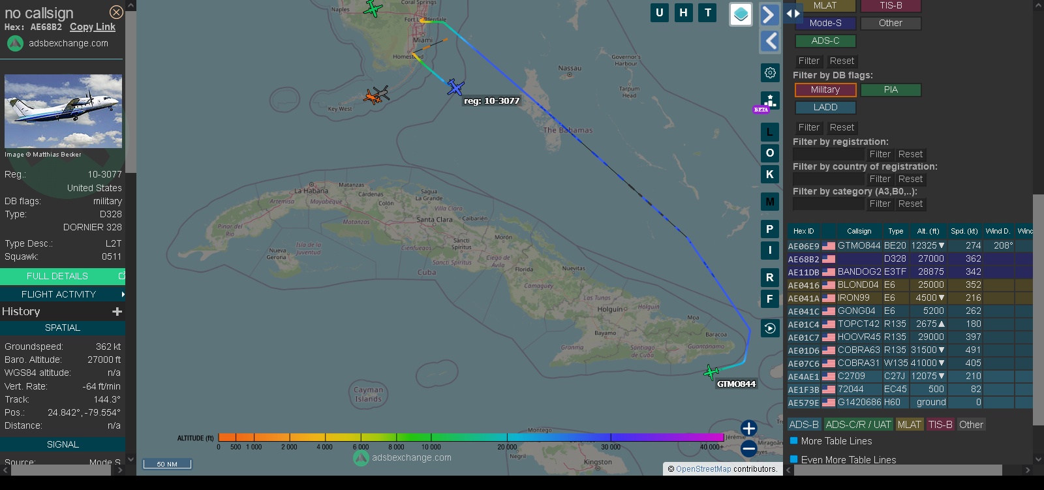Toggle the sidebar width arrows button
Screen dimensions: 1044x490
pyautogui.click(x=793, y=13)
